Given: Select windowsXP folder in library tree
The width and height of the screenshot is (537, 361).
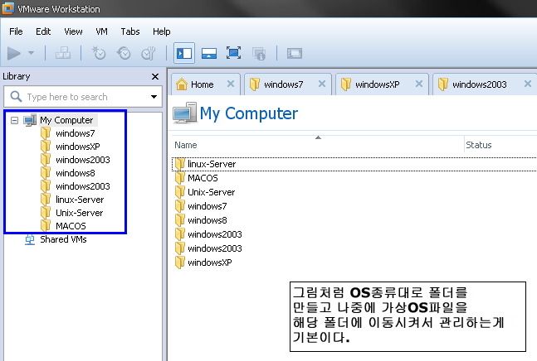Looking at the screenshot, I should point(78,147).
